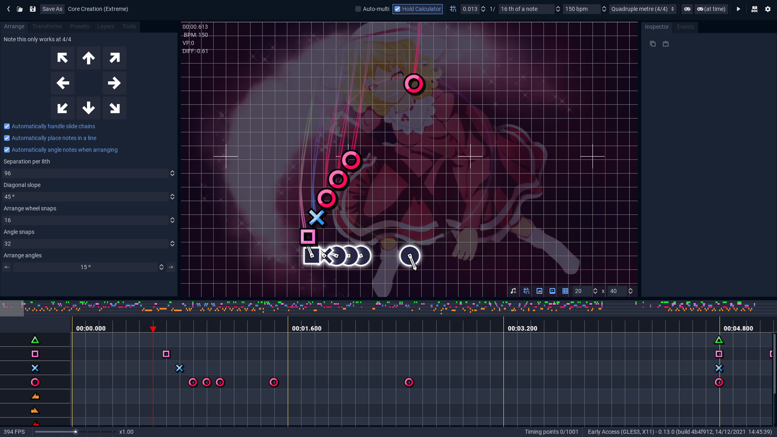Screen dimensions: 777x437
Task: Arrange notes toward lower-right arrow
Action: pos(115,108)
